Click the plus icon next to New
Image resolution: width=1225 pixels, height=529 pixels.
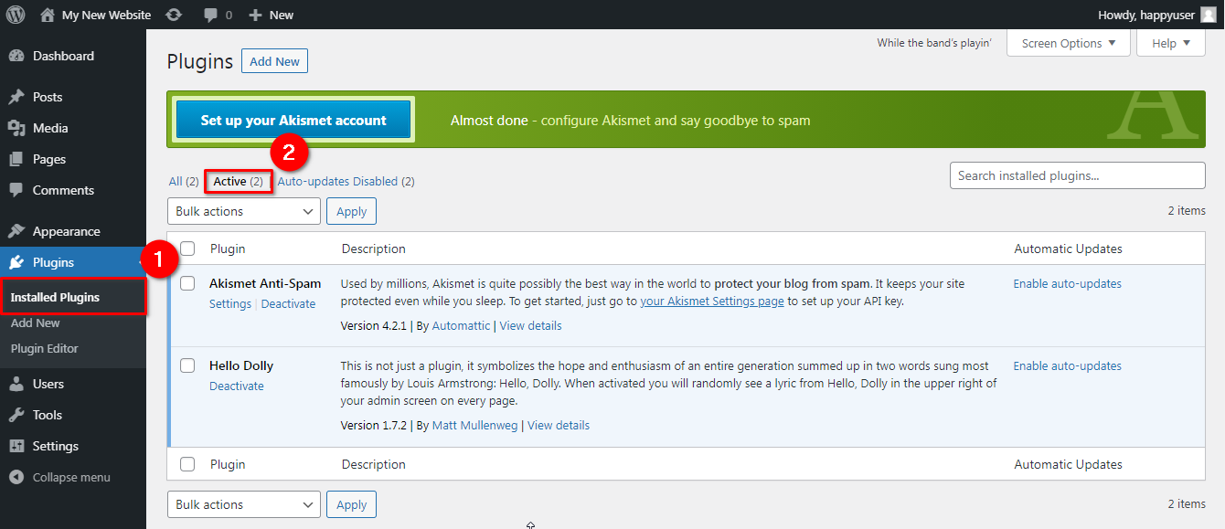pyautogui.click(x=255, y=16)
